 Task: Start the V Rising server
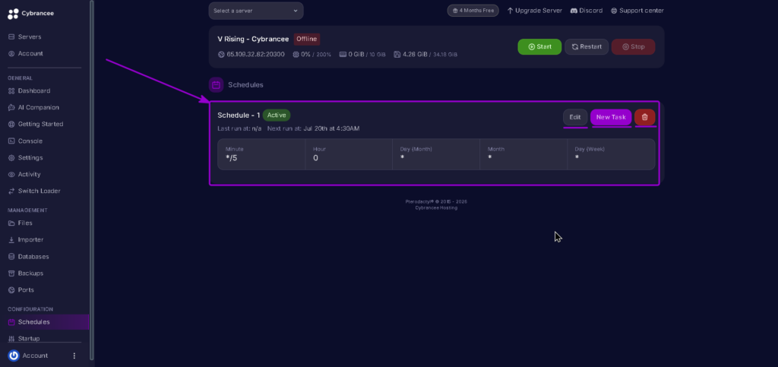540,46
